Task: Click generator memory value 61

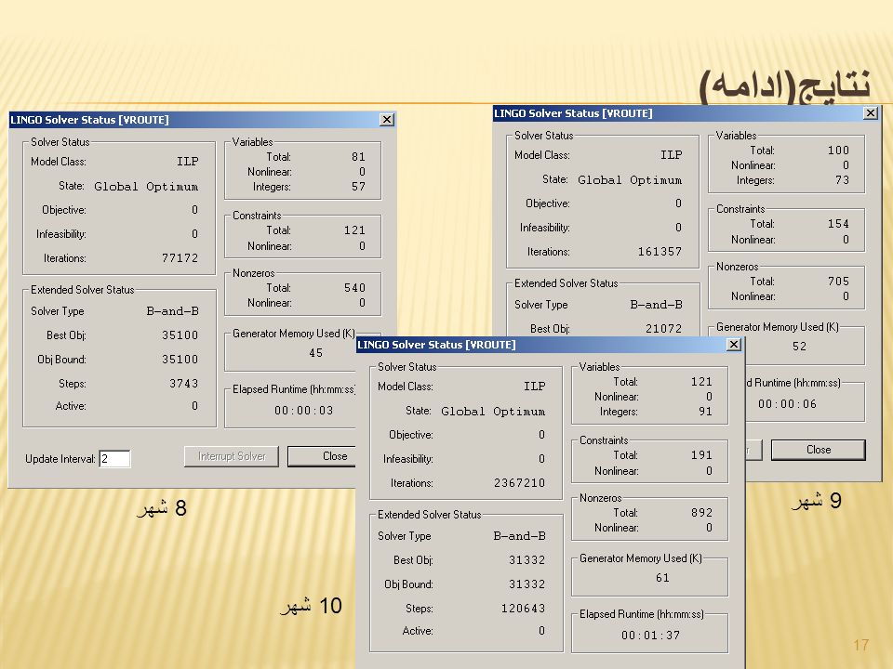Action: tap(662, 577)
